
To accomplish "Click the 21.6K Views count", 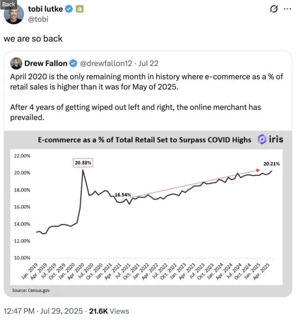I will (x=109, y=311).
